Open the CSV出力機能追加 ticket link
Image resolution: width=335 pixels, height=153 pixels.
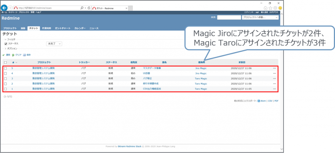tap(152, 89)
